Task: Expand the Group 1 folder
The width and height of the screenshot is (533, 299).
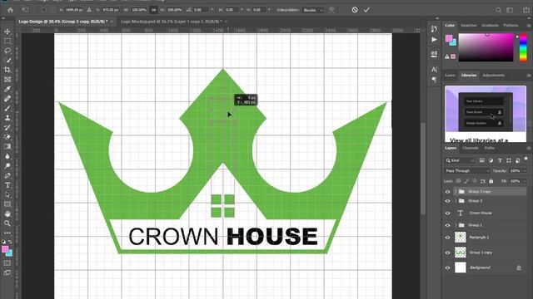Action: click(456, 225)
